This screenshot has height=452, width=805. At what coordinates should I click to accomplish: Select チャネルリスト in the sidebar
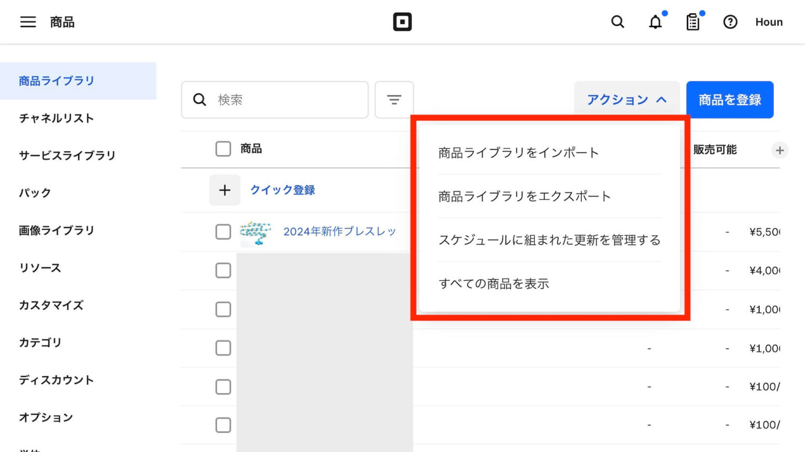[56, 118]
